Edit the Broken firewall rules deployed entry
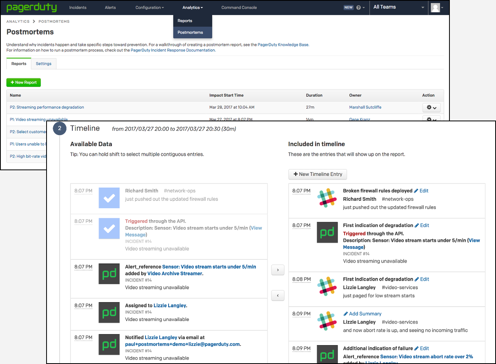The image size is (496, 364). (x=421, y=191)
